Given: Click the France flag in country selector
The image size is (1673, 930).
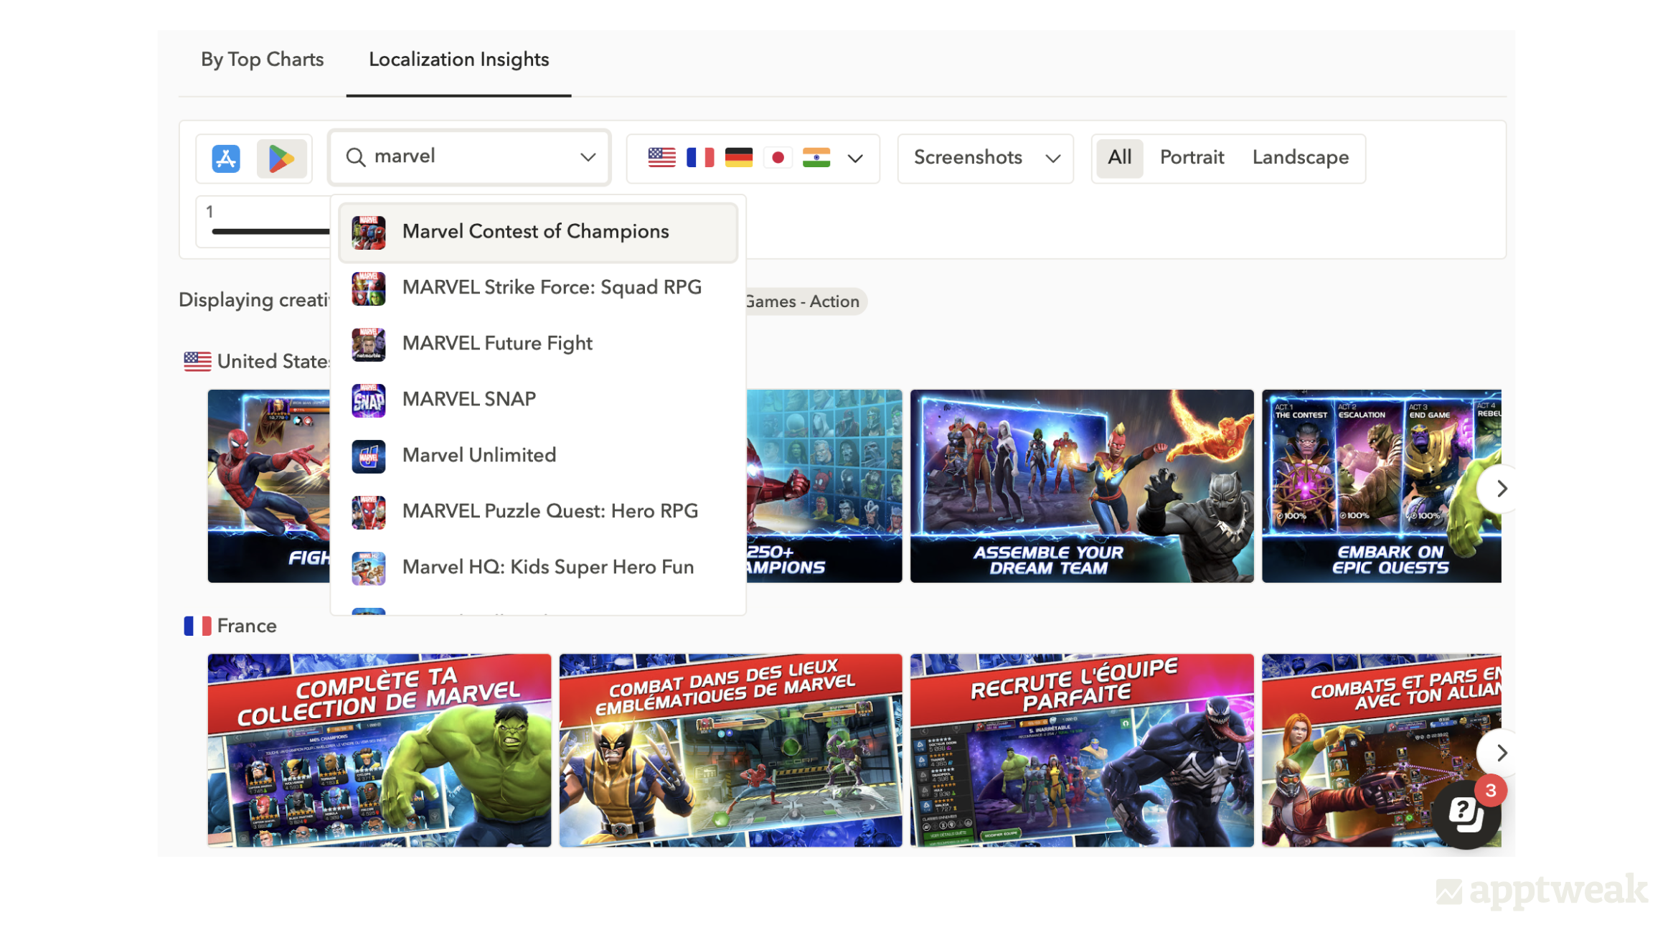Looking at the screenshot, I should pyautogui.click(x=700, y=157).
